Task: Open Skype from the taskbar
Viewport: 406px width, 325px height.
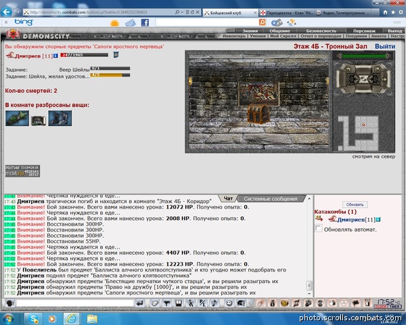Action: (33, 319)
